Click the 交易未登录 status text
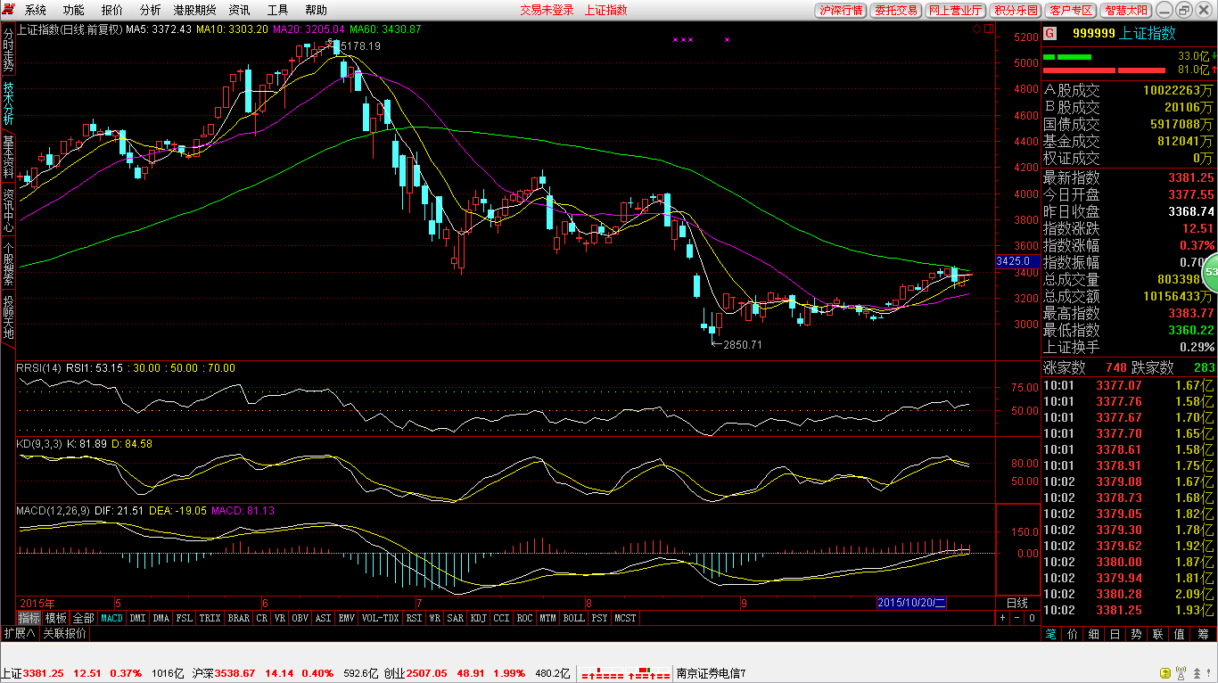1218x683 pixels. click(547, 10)
